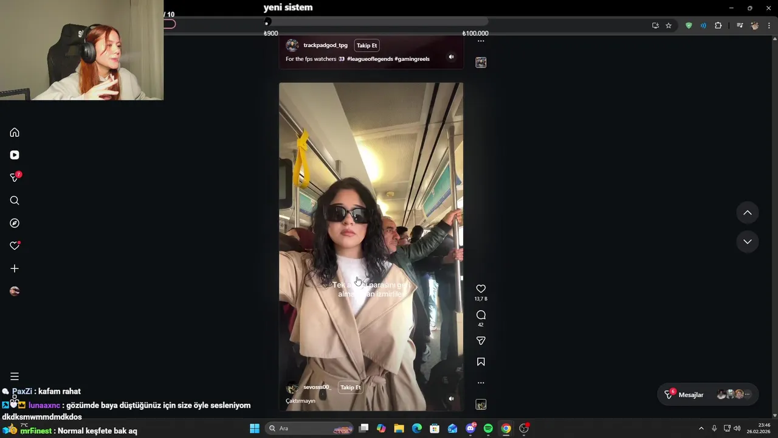The width and height of the screenshot is (778, 438).
Task: Open sevosss00_ profile name
Action: tap(316, 387)
